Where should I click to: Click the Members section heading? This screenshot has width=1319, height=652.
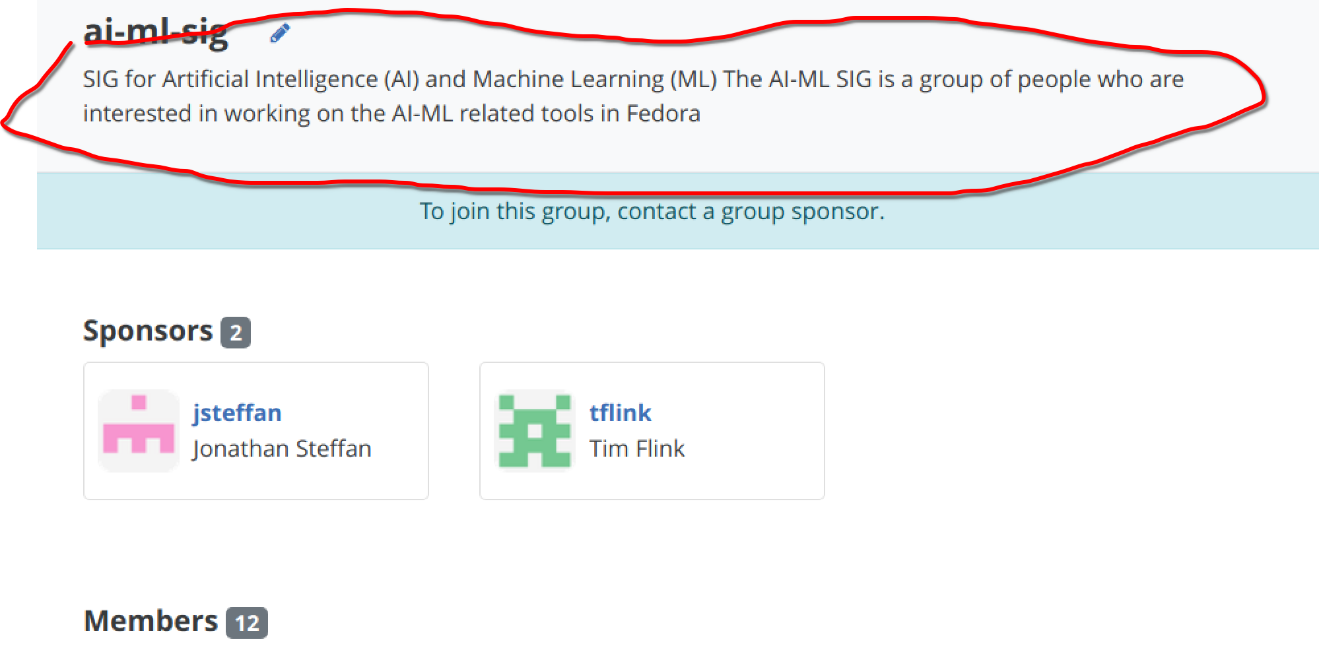click(151, 621)
